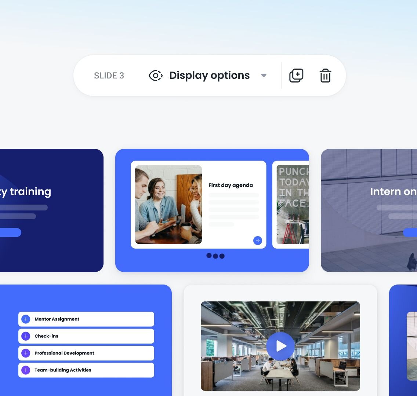Click the SLIDE 3 label
Screen dimensions: 417x396
(x=109, y=76)
